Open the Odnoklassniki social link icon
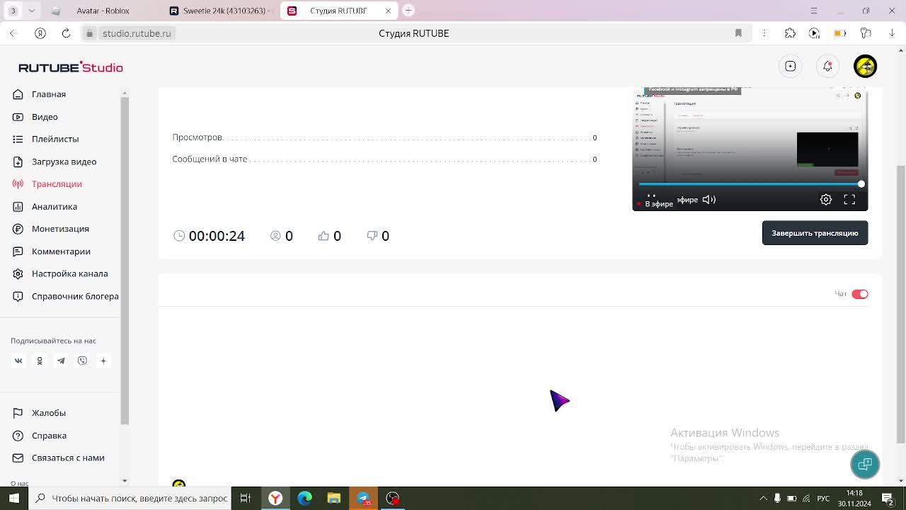This screenshot has width=906, height=510. click(x=40, y=361)
